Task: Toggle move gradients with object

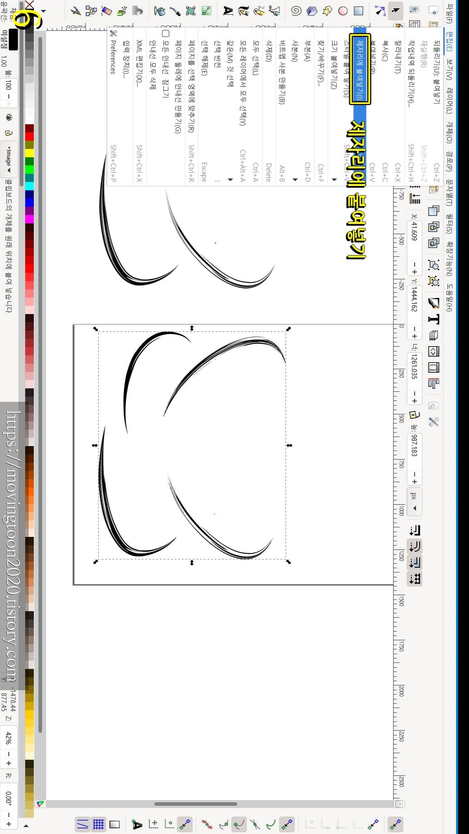Action: pos(415,563)
